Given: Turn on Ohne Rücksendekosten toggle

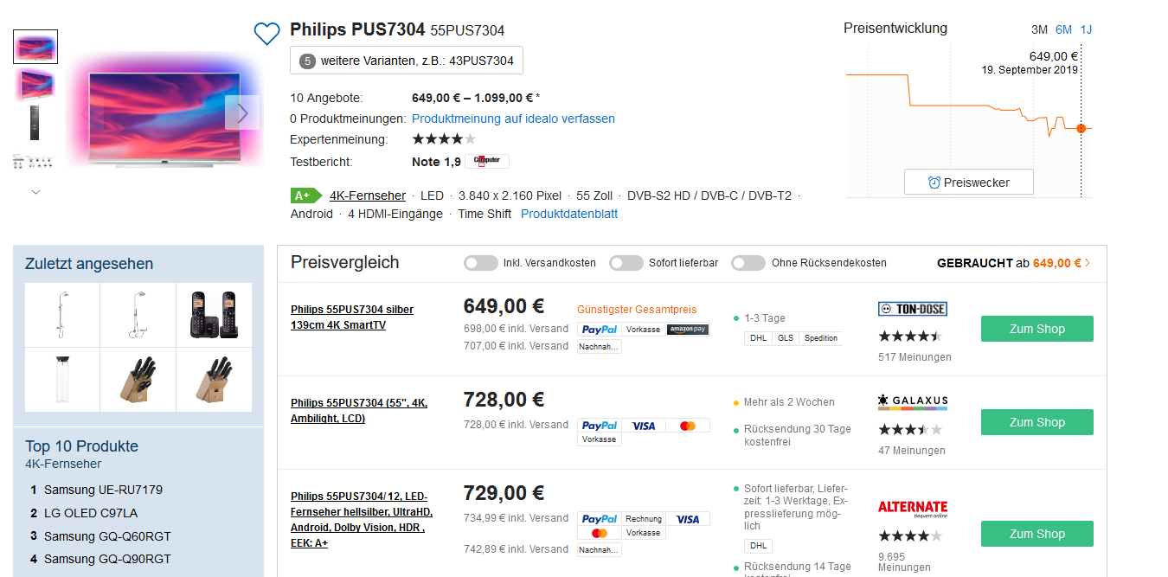Looking at the screenshot, I should [748, 263].
